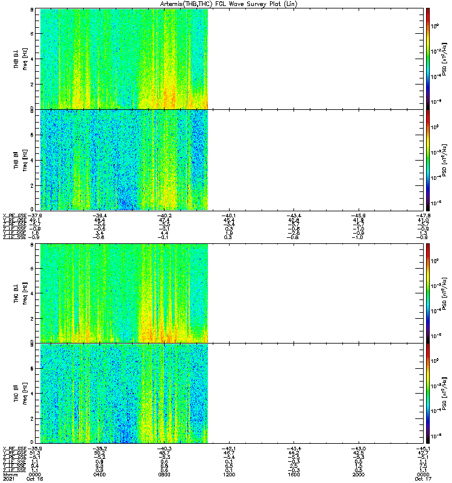The image size is (452, 483).
Task: Click the THC B⊥ freq [Hz] axis label
Action: (20, 293)
